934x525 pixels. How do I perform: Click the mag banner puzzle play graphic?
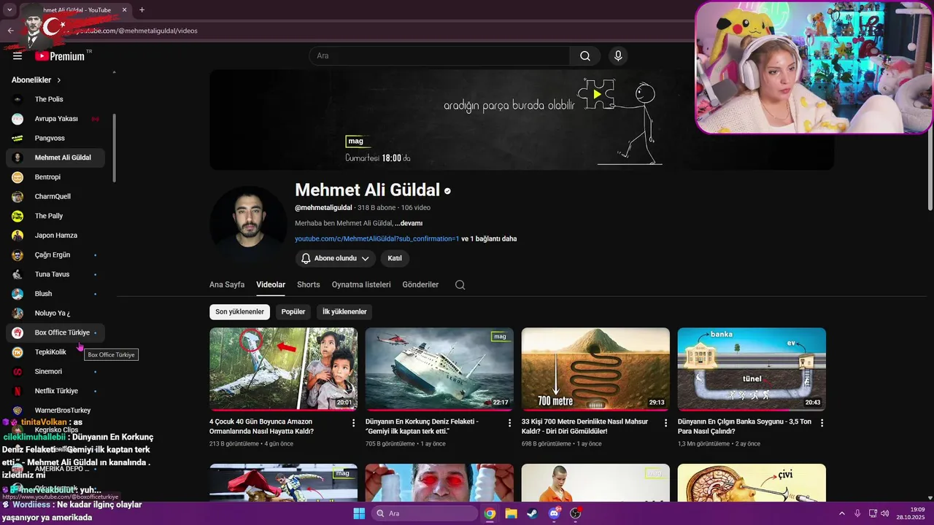coord(596,94)
